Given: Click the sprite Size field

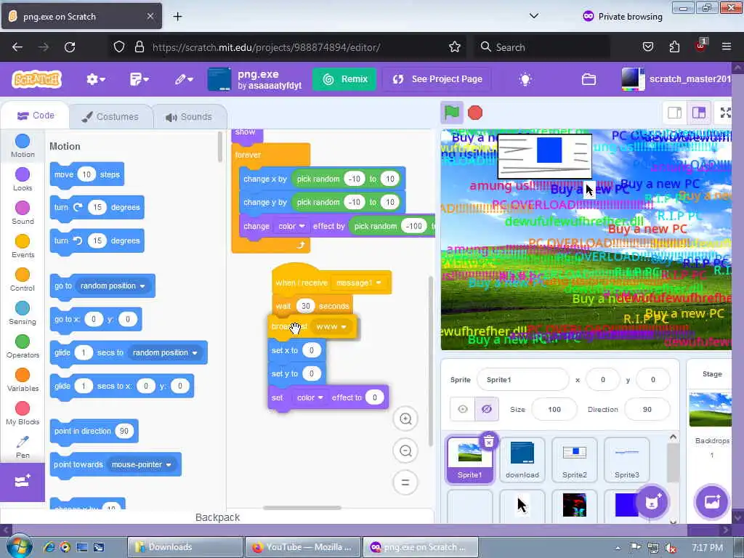Looking at the screenshot, I should pyautogui.click(x=554, y=409).
